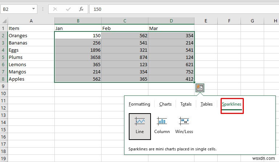Select row 12 header
Viewport: 279px width, 162px height.
pyautogui.click(x=4, y=108)
